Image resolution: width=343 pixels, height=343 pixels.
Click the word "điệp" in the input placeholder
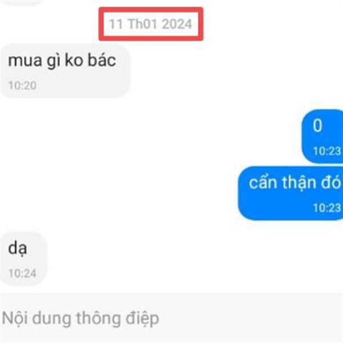click(142, 319)
